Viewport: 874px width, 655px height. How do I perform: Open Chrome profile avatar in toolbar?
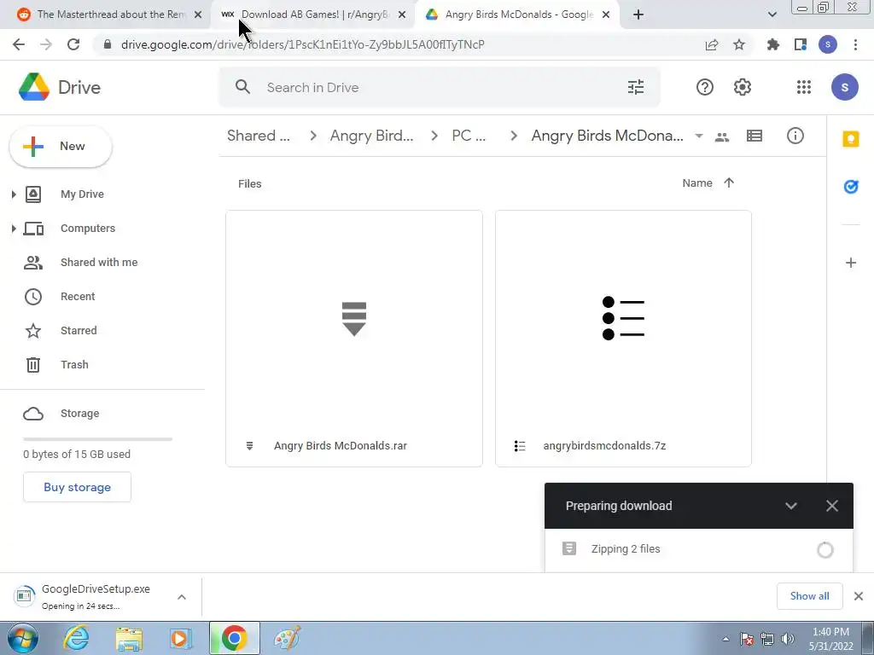pos(828,44)
